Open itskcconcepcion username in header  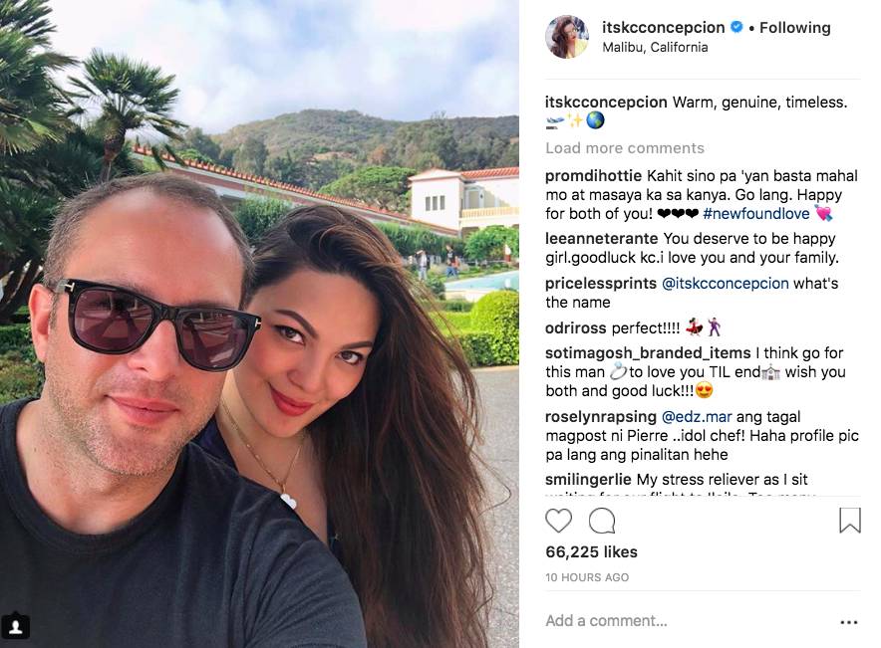(x=664, y=28)
